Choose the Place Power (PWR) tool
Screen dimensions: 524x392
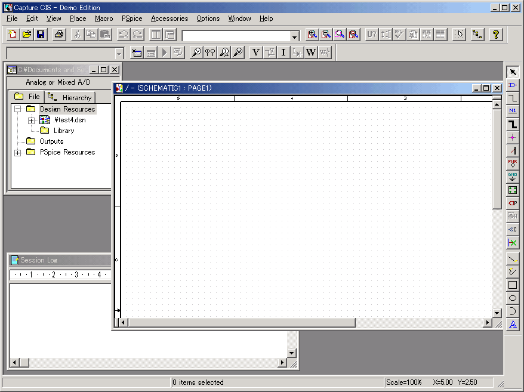point(513,163)
